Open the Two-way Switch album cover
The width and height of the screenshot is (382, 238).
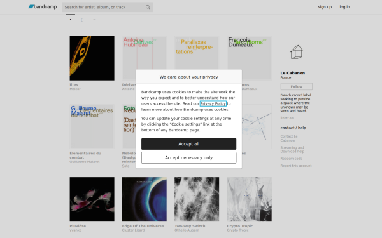197,199
